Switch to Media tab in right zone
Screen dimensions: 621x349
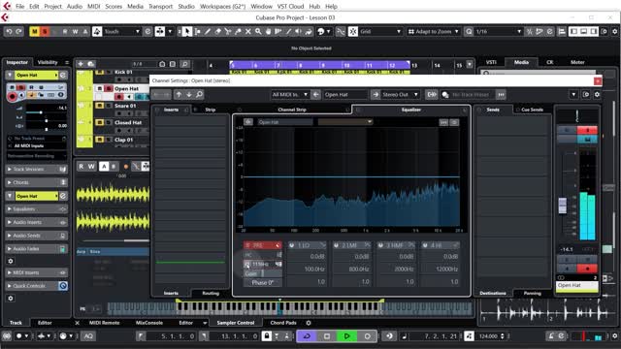point(521,62)
